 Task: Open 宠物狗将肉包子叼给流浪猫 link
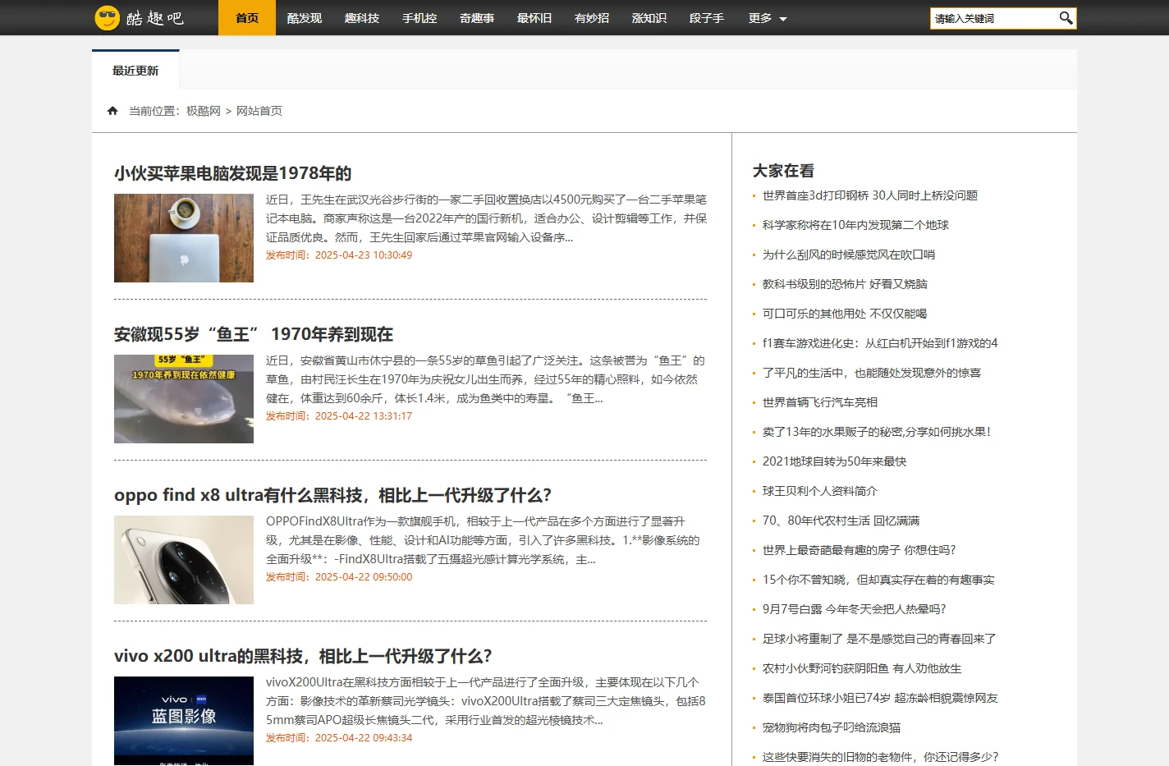click(832, 727)
